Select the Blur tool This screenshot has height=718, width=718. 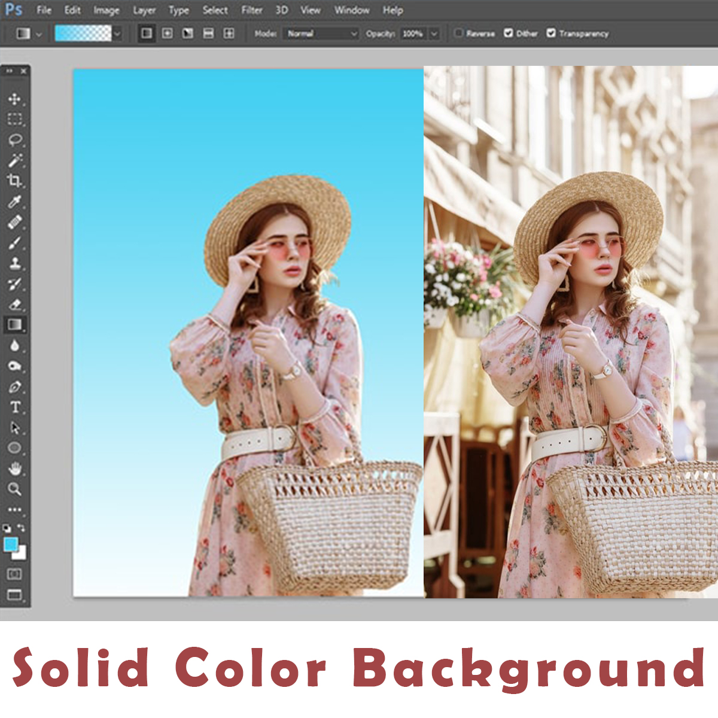(x=14, y=345)
